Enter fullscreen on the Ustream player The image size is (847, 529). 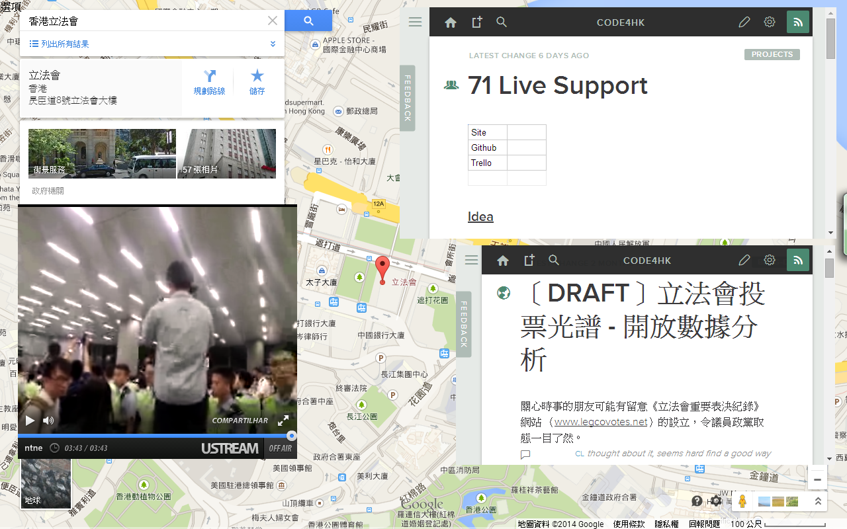click(283, 421)
